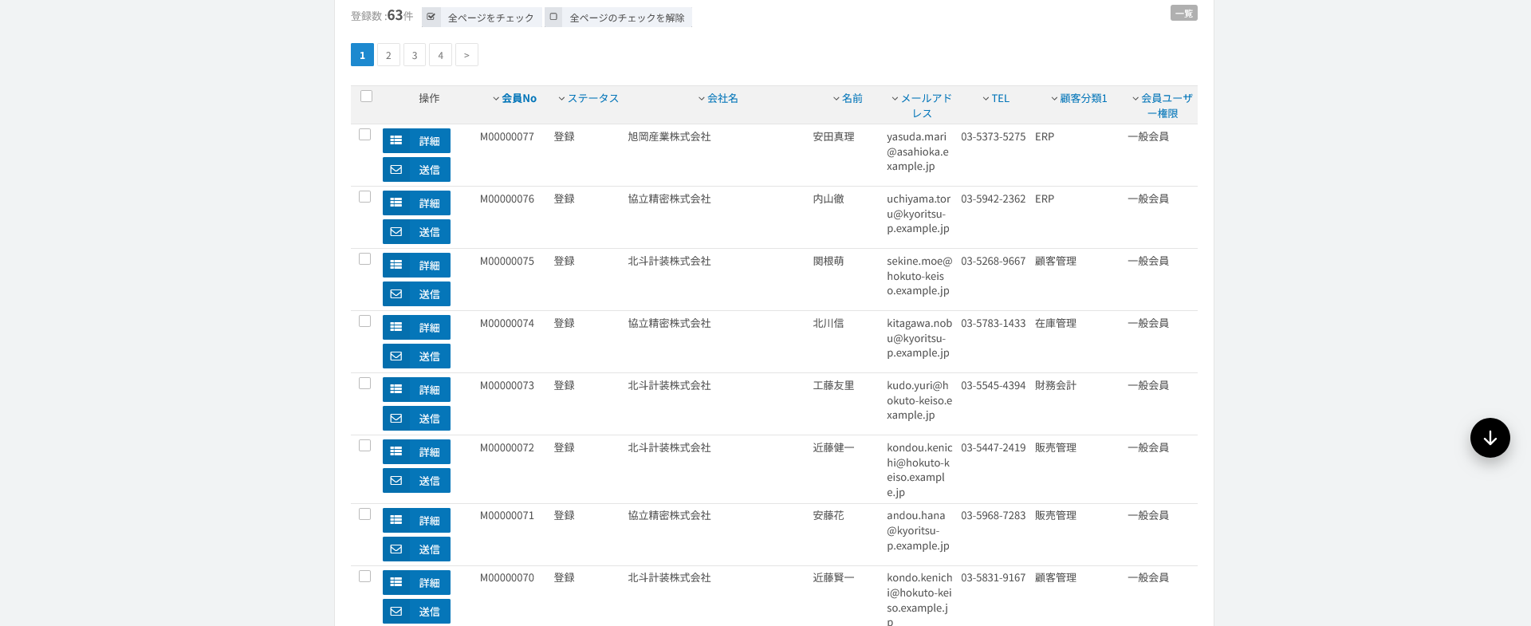Go to page 3
This screenshot has height=626, width=1531.
pyautogui.click(x=415, y=54)
